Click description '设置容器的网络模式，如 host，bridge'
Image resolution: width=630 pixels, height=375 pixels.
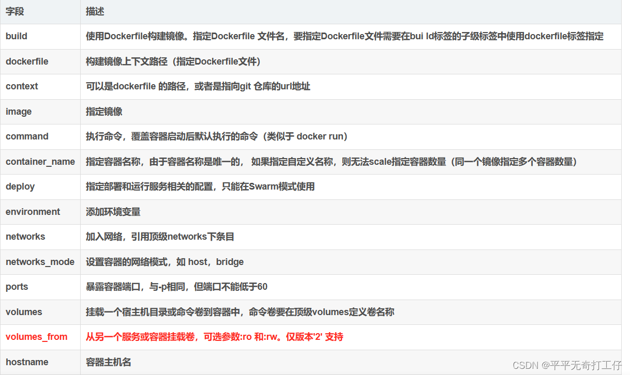[x=164, y=262]
